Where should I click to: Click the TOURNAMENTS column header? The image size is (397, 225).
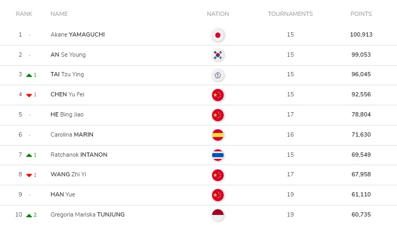tap(290, 14)
